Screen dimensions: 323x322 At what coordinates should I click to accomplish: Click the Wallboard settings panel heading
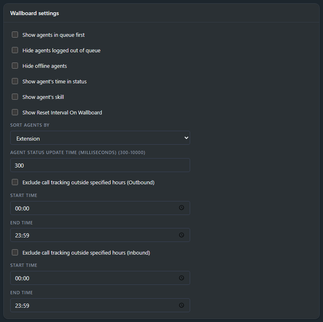pos(35,13)
